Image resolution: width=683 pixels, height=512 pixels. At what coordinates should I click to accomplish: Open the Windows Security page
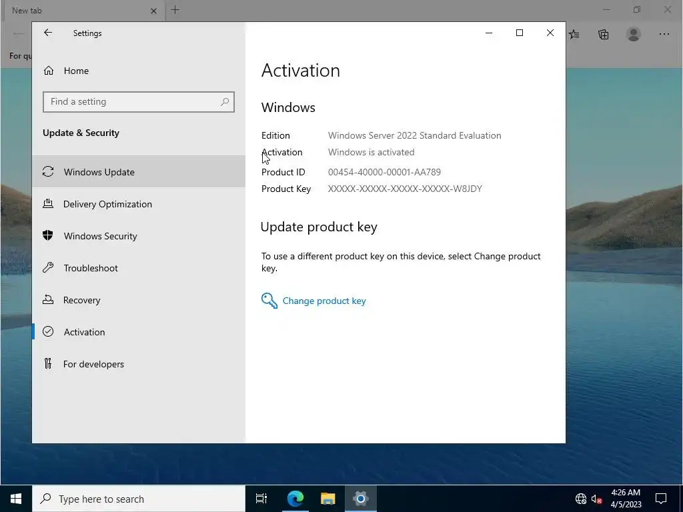click(x=139, y=236)
